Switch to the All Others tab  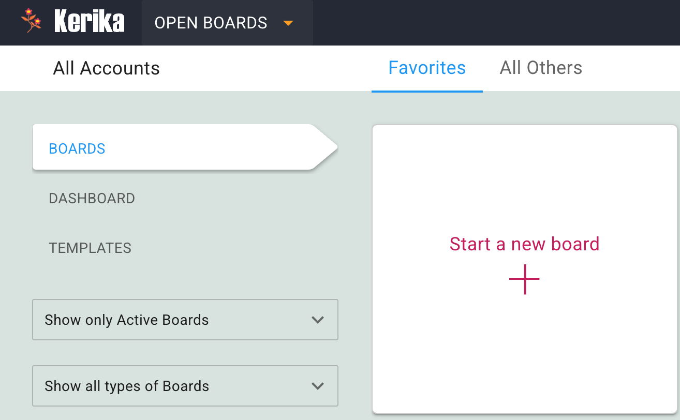tap(541, 68)
